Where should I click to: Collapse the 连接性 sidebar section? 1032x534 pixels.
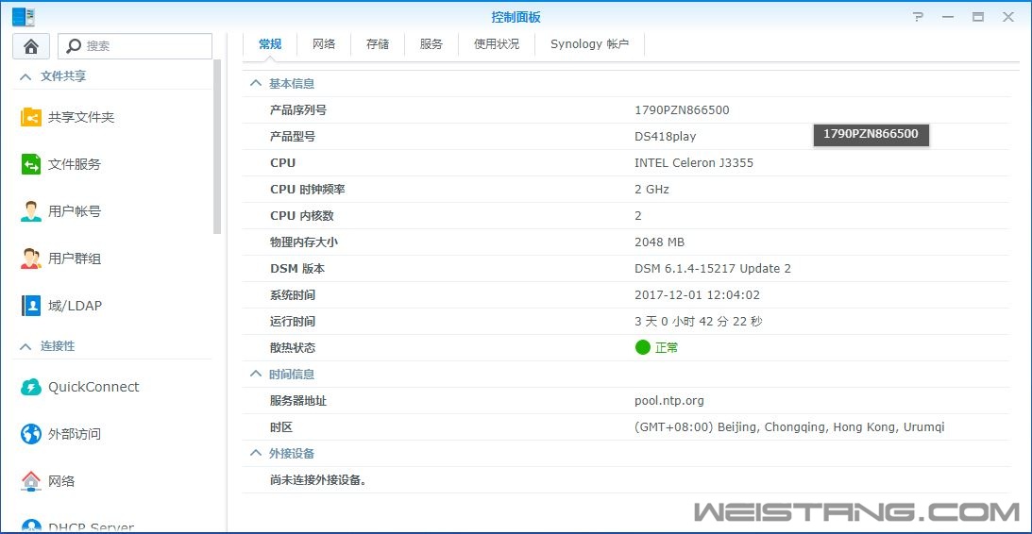tap(25, 346)
